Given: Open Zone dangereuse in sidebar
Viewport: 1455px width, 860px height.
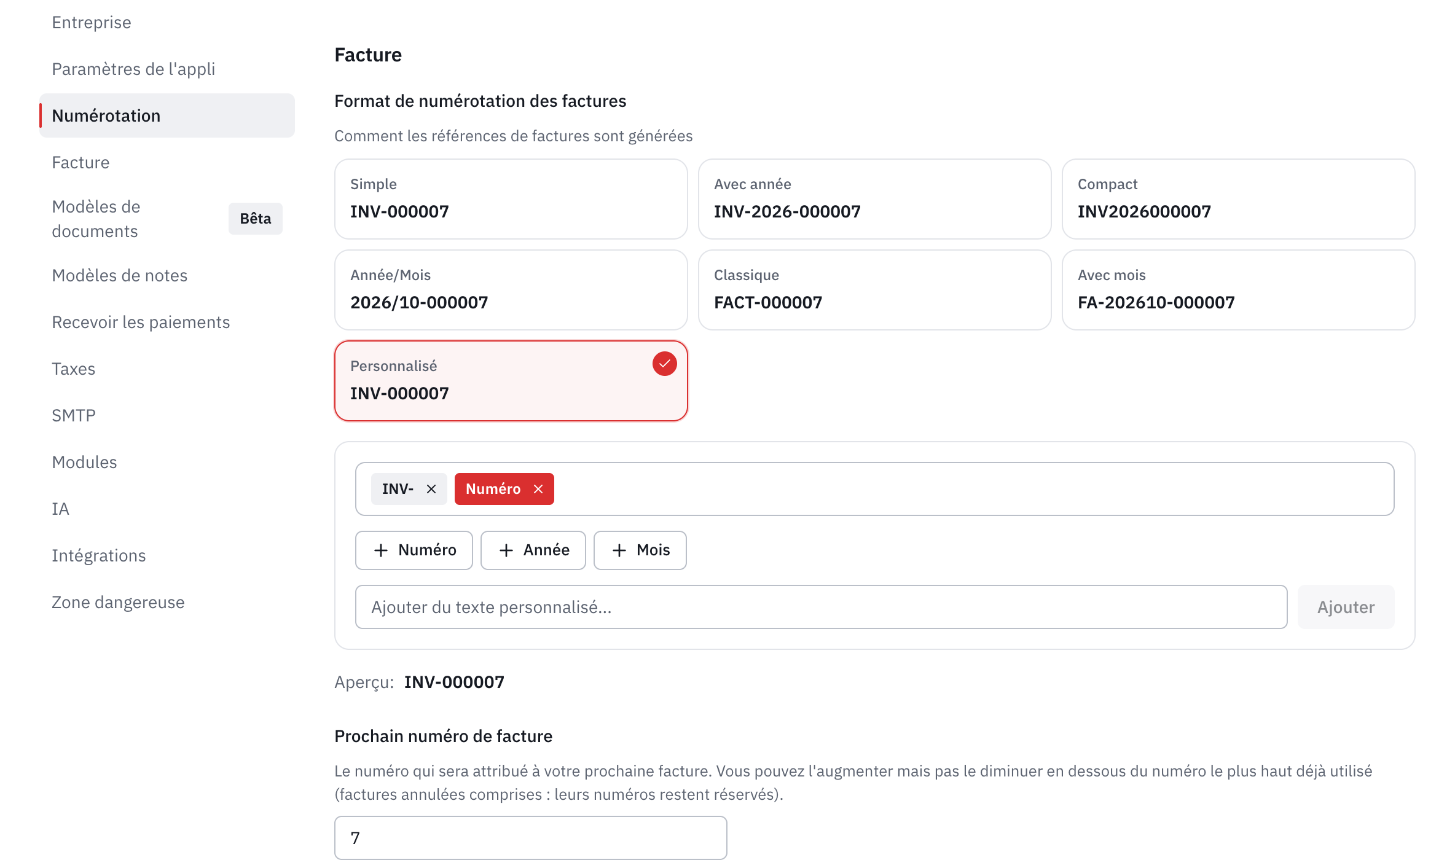Looking at the screenshot, I should tap(118, 602).
